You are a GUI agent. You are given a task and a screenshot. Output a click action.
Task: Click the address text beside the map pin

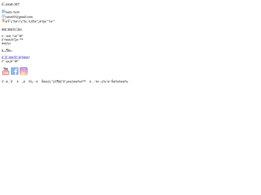pos(30,21)
